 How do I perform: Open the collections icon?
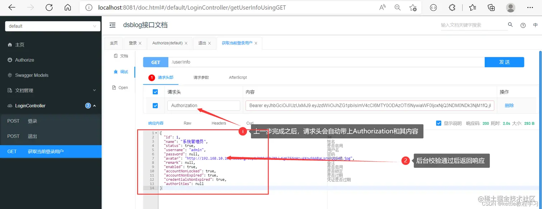(x=491, y=7)
